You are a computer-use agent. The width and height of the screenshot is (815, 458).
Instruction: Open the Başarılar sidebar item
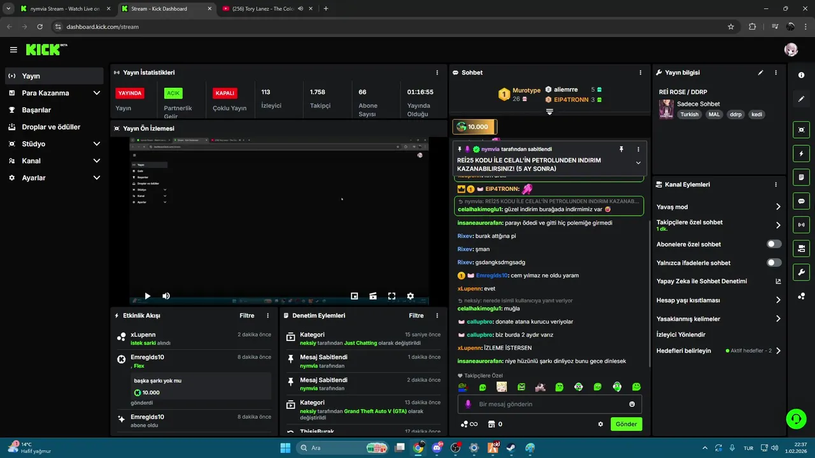[x=54, y=110]
